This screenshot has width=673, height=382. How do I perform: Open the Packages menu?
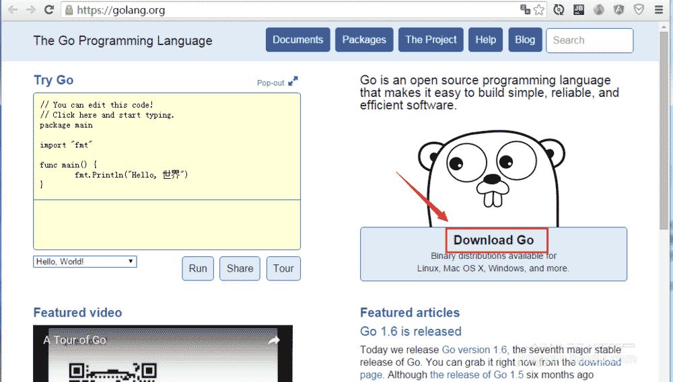pyautogui.click(x=364, y=40)
